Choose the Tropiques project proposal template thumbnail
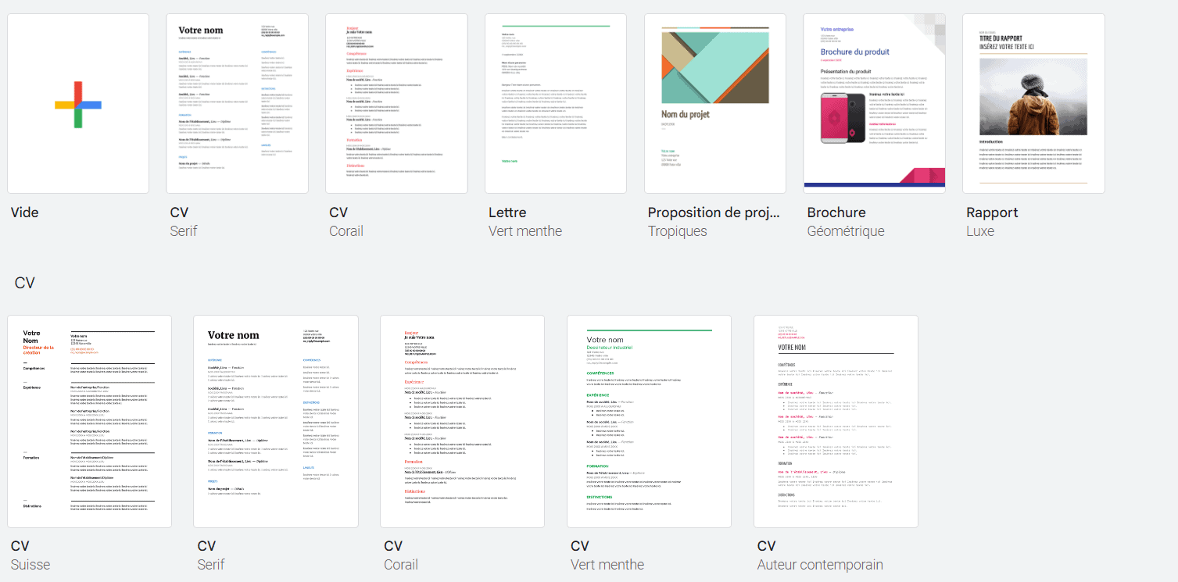The image size is (1178, 582). click(714, 103)
